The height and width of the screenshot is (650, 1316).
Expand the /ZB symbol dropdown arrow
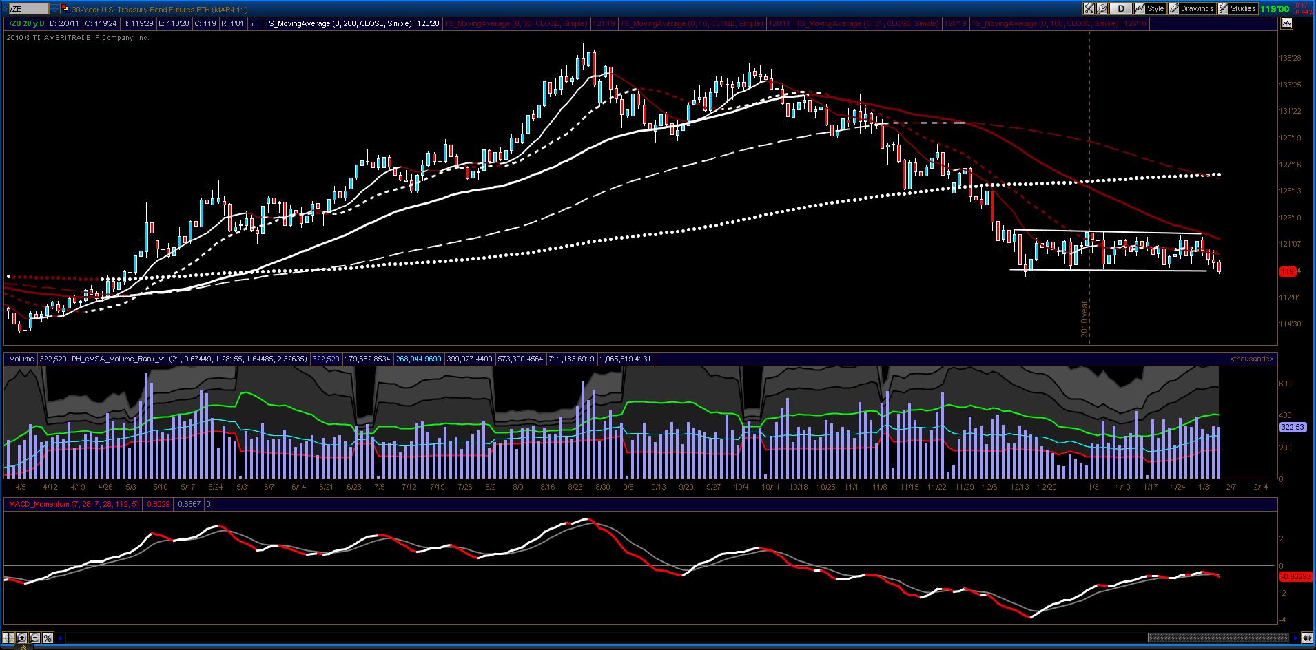(x=54, y=9)
